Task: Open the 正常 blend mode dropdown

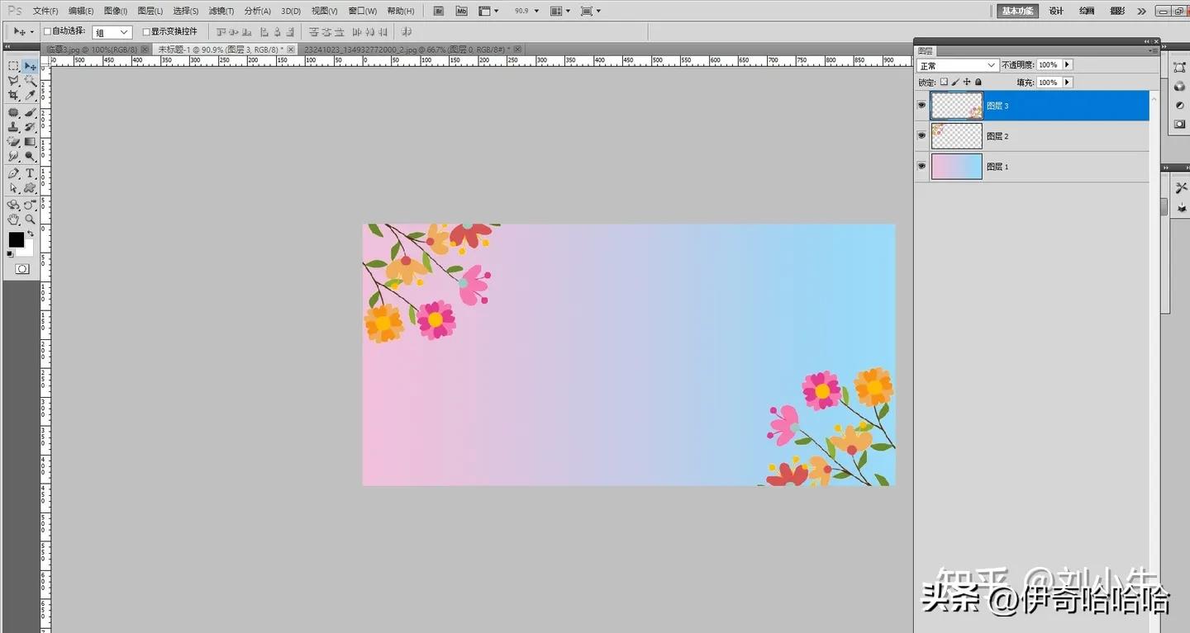Action: pyautogui.click(x=958, y=65)
